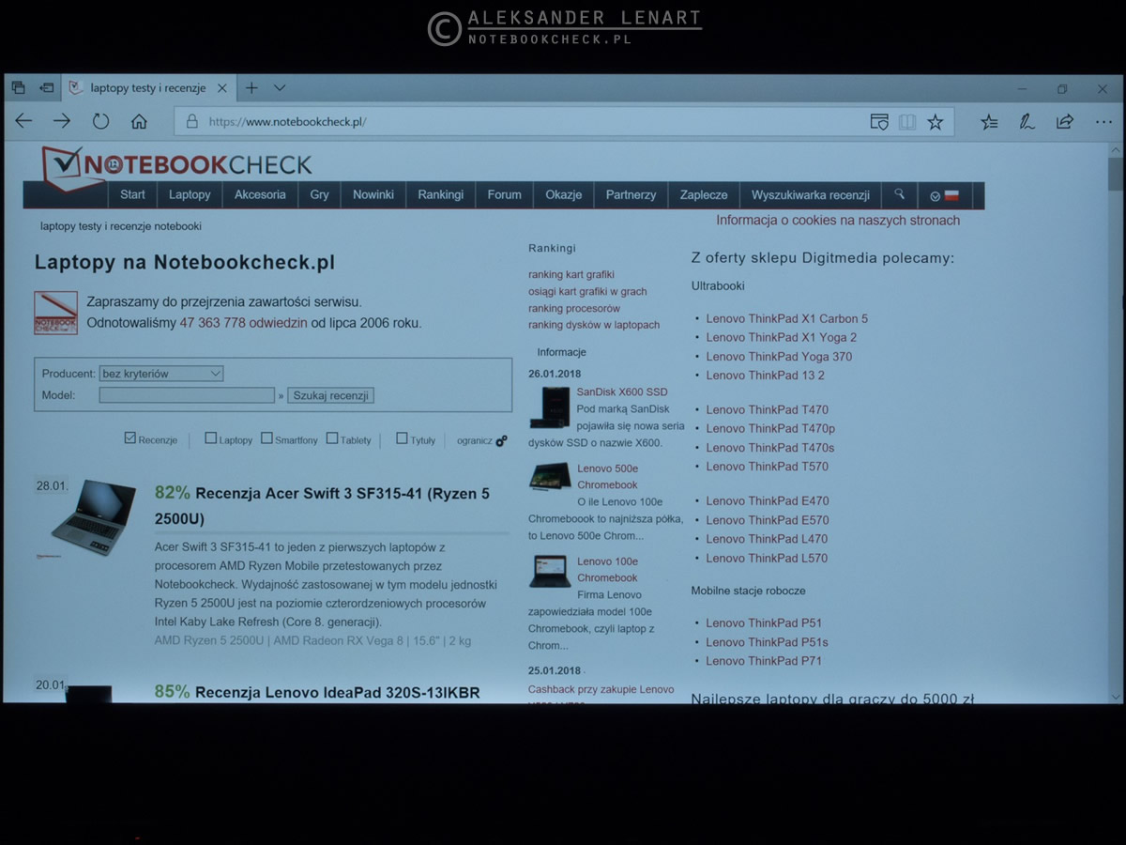
Task: Open the Hub favorites list icon
Action: click(989, 121)
